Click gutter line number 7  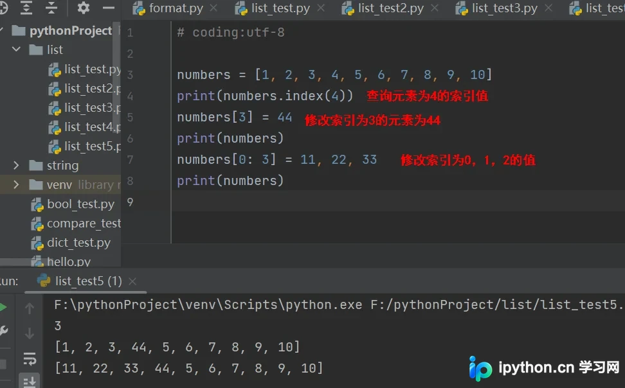[131, 160]
